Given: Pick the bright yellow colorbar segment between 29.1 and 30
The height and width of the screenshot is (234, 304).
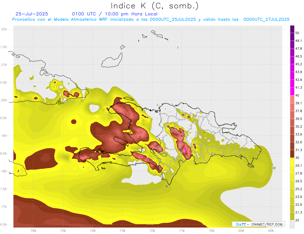Looking at the screenshot, I should [x=292, y=162].
